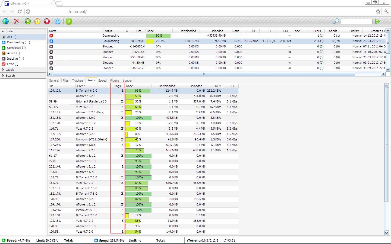Open the green question mark Help icon
This screenshot has height=244, width=391.
[69, 21]
